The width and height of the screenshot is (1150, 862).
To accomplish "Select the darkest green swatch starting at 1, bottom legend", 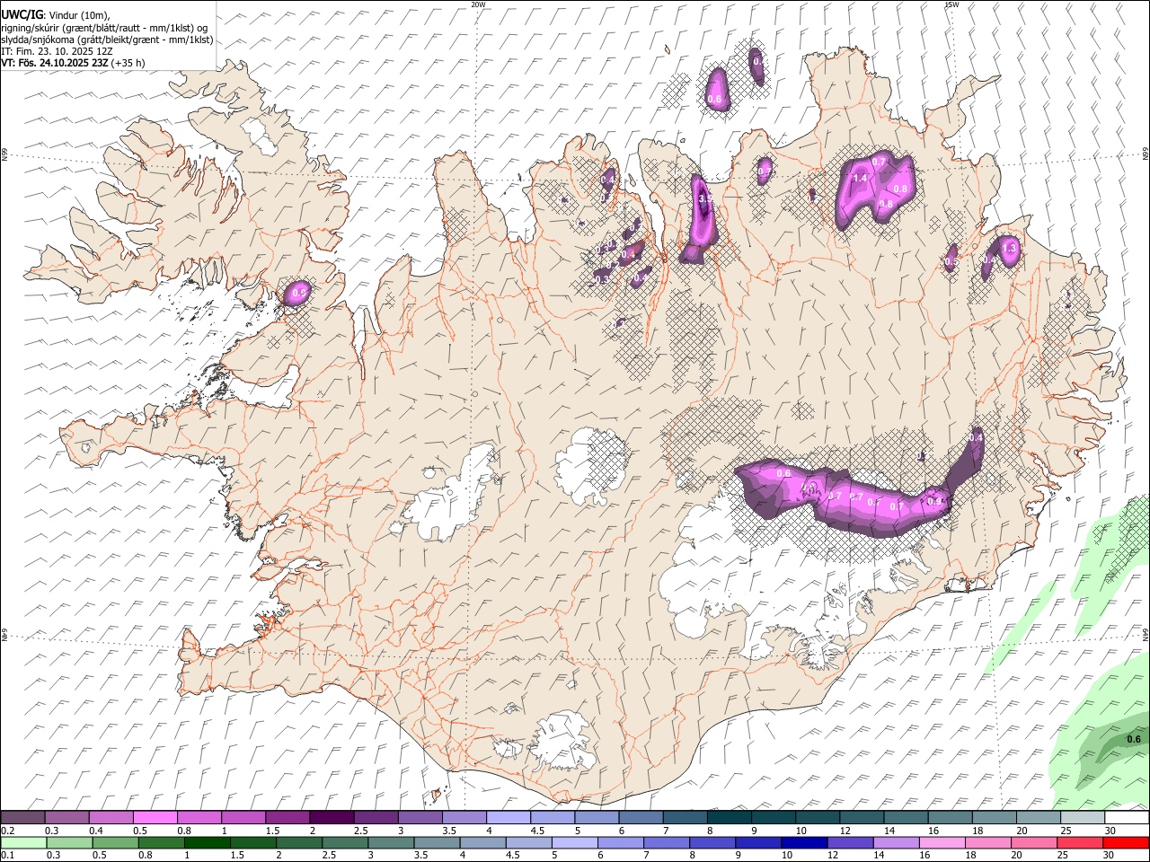I will tap(208, 843).
